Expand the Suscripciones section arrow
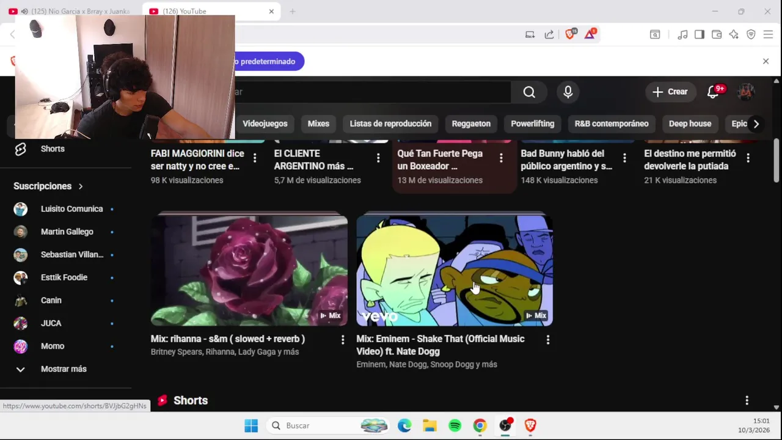 pyautogui.click(x=80, y=186)
